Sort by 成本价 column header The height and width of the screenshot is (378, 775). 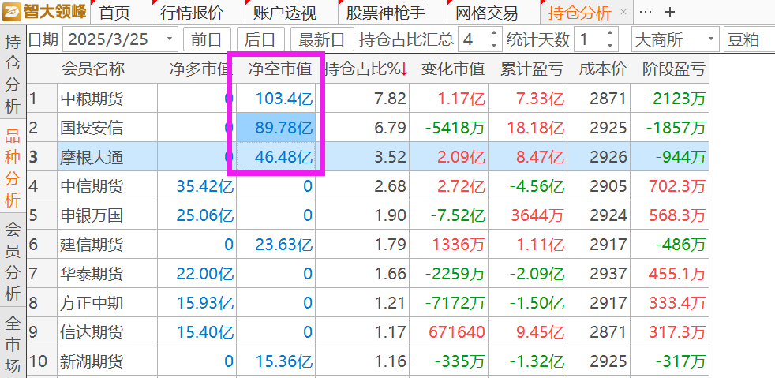click(x=603, y=69)
